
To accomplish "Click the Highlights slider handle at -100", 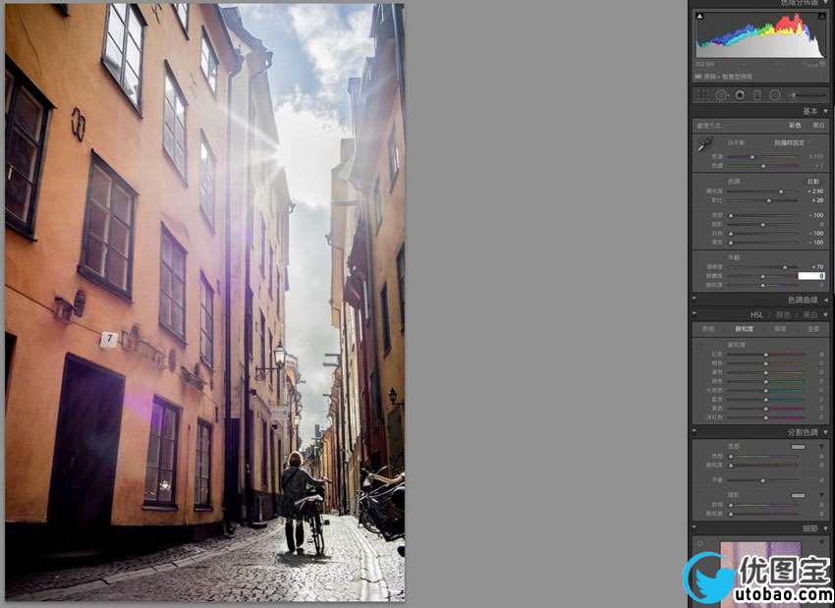I will tap(731, 216).
